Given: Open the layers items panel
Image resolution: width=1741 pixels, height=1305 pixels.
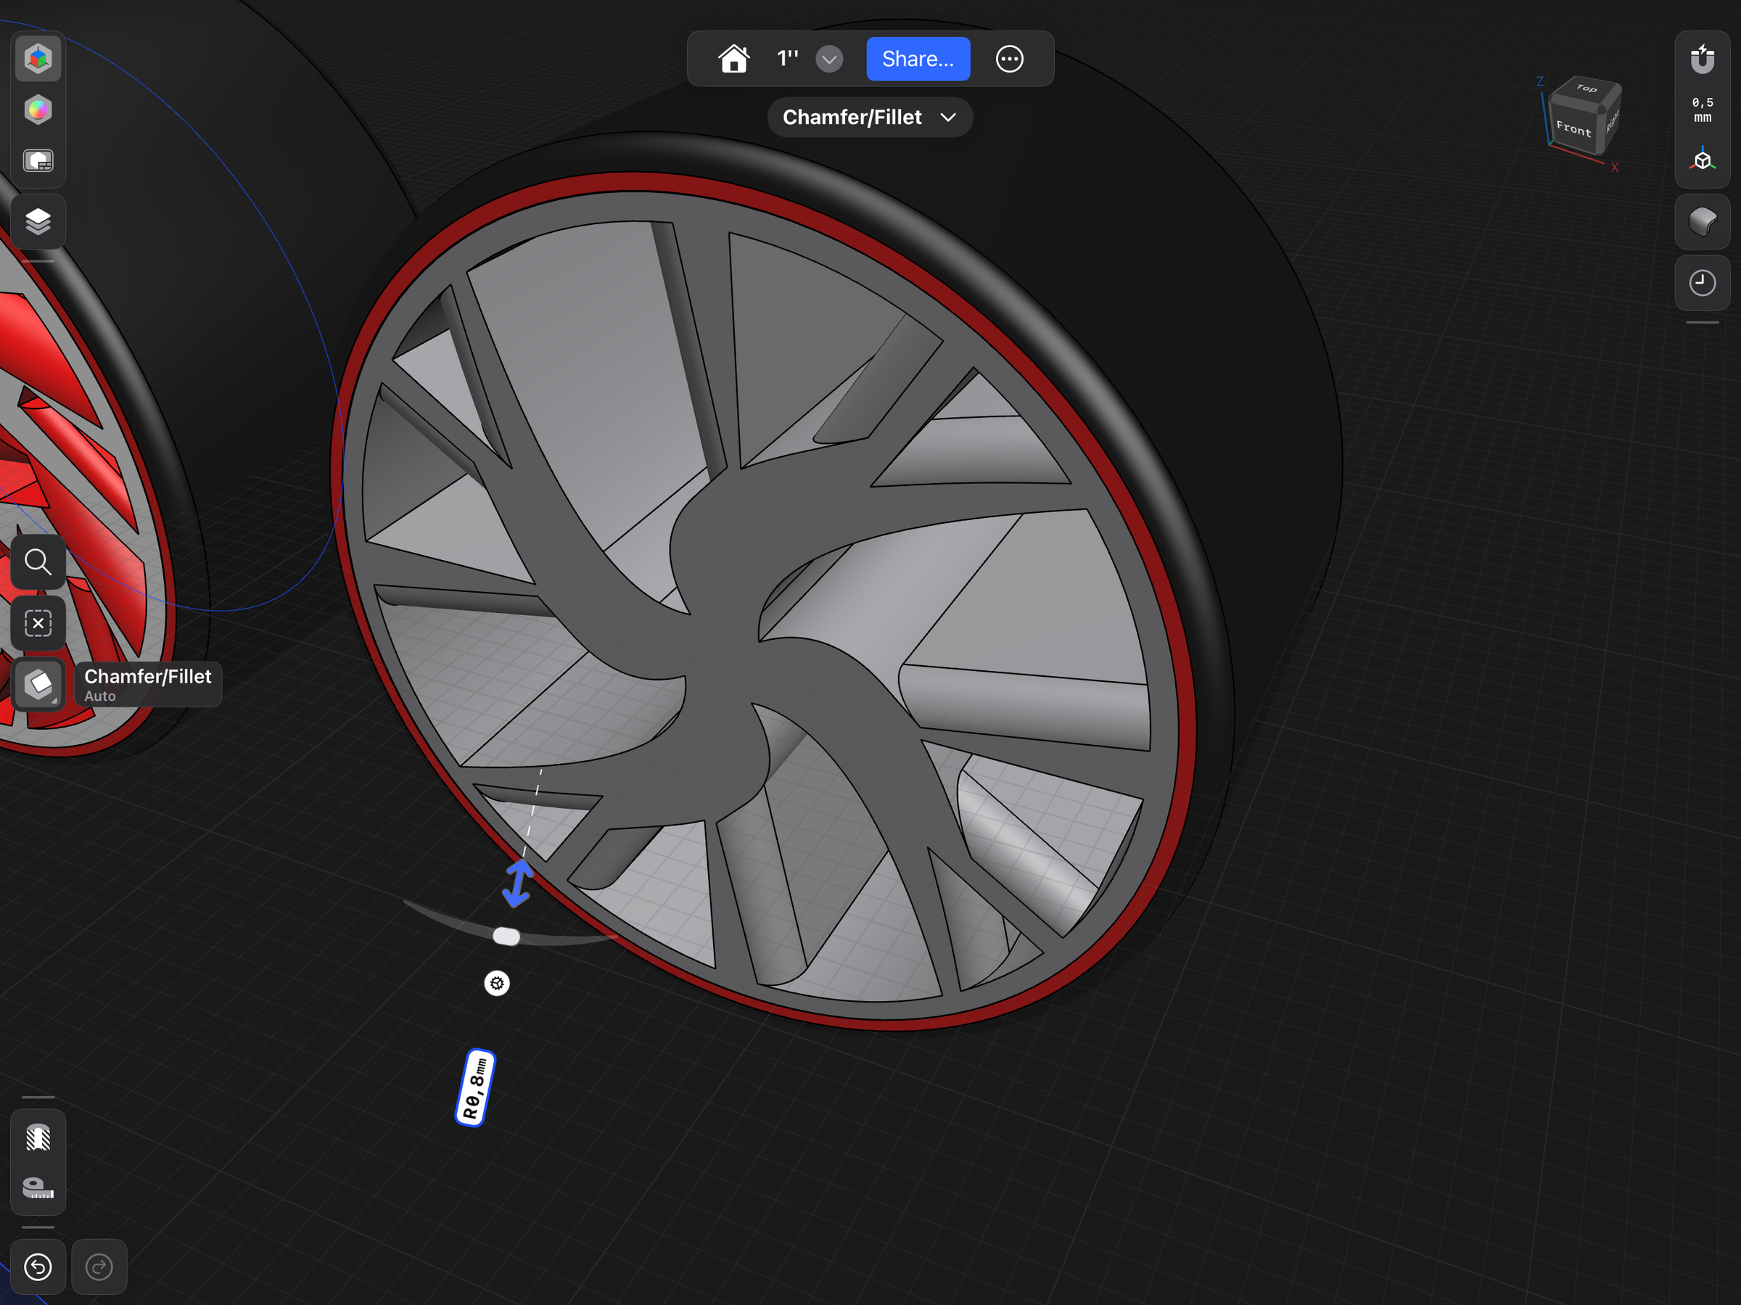Looking at the screenshot, I should pyautogui.click(x=38, y=222).
